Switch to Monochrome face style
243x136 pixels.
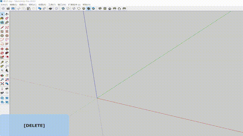click(93, 9)
